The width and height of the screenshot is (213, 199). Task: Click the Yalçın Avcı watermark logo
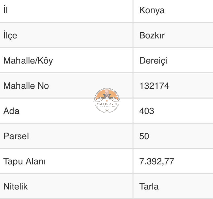click(x=107, y=100)
